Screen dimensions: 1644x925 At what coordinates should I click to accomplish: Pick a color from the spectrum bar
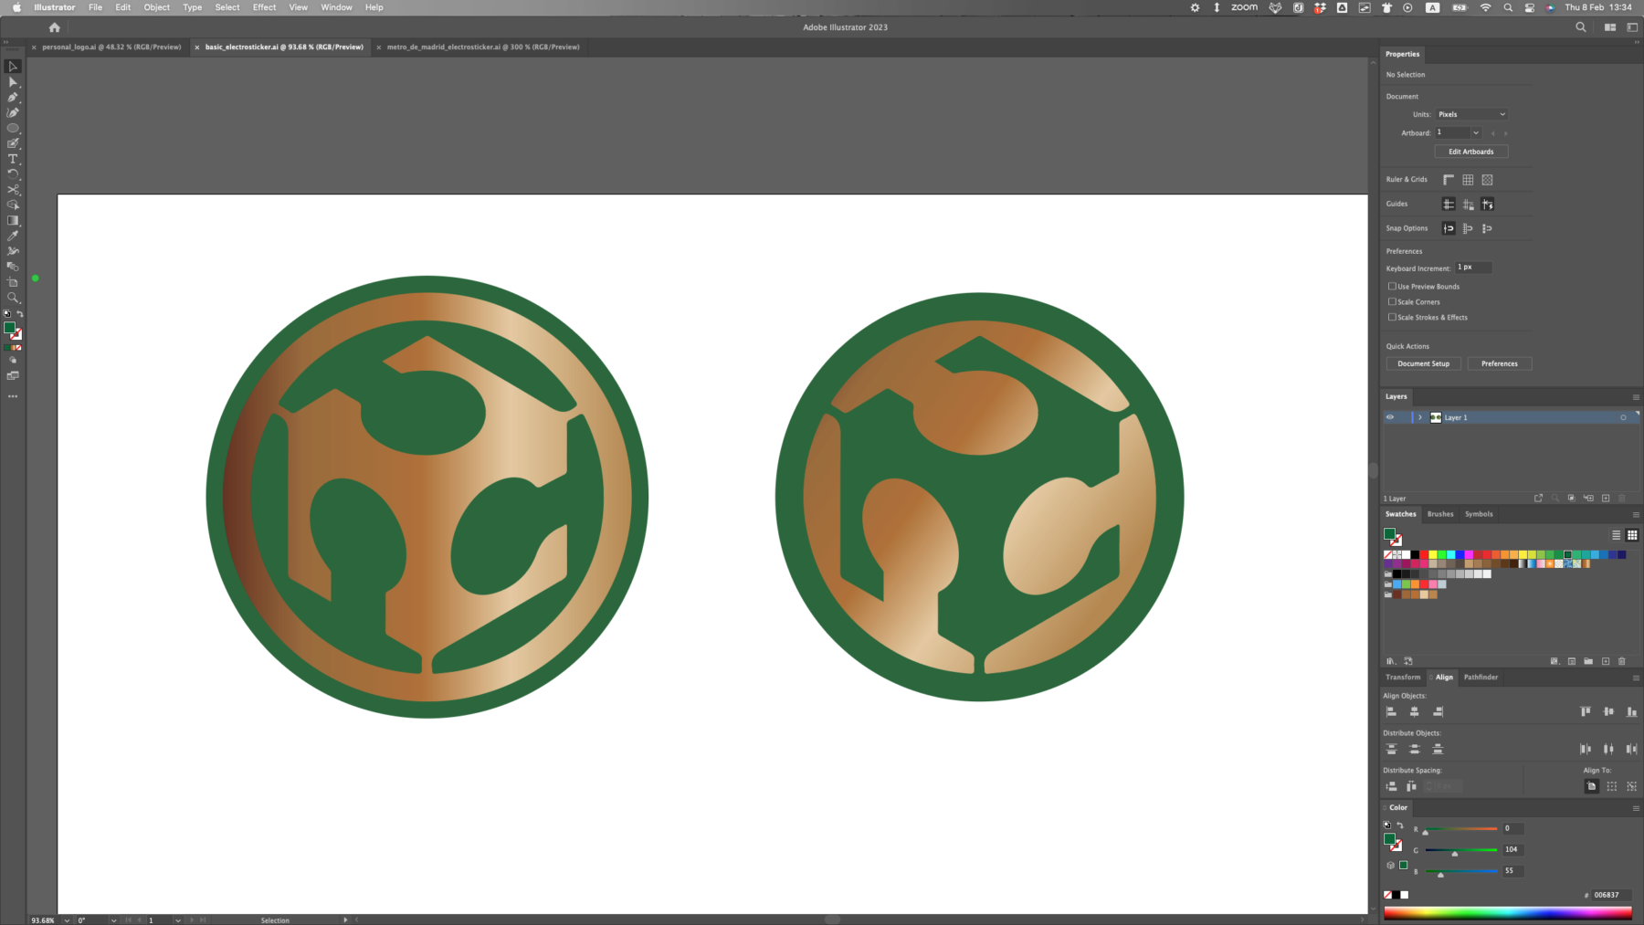[1508, 913]
